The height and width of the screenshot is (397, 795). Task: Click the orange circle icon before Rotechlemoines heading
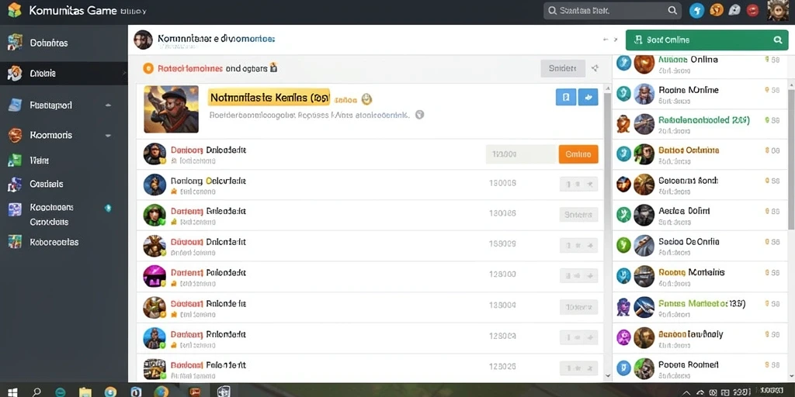(148, 68)
